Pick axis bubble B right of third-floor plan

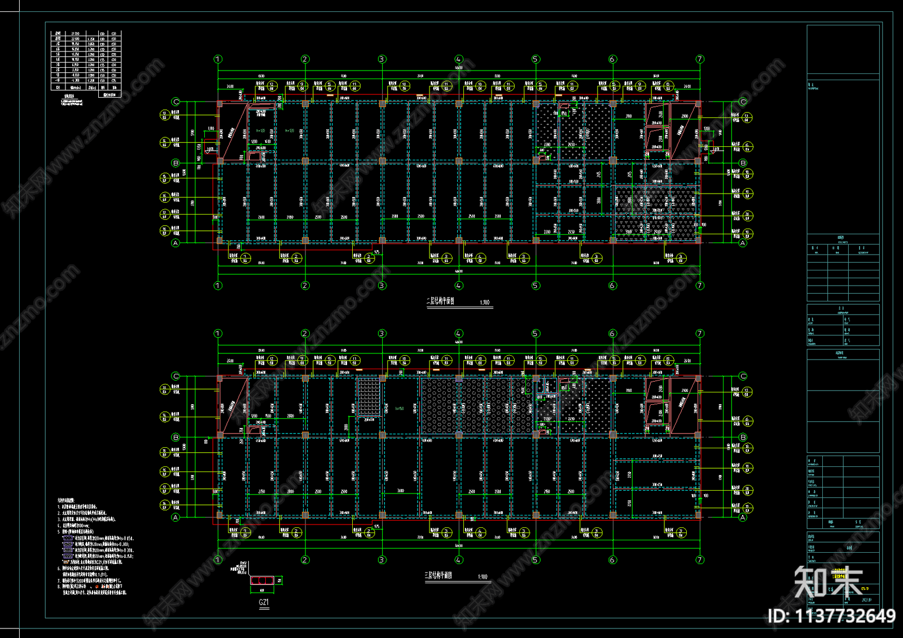pyautogui.click(x=743, y=437)
